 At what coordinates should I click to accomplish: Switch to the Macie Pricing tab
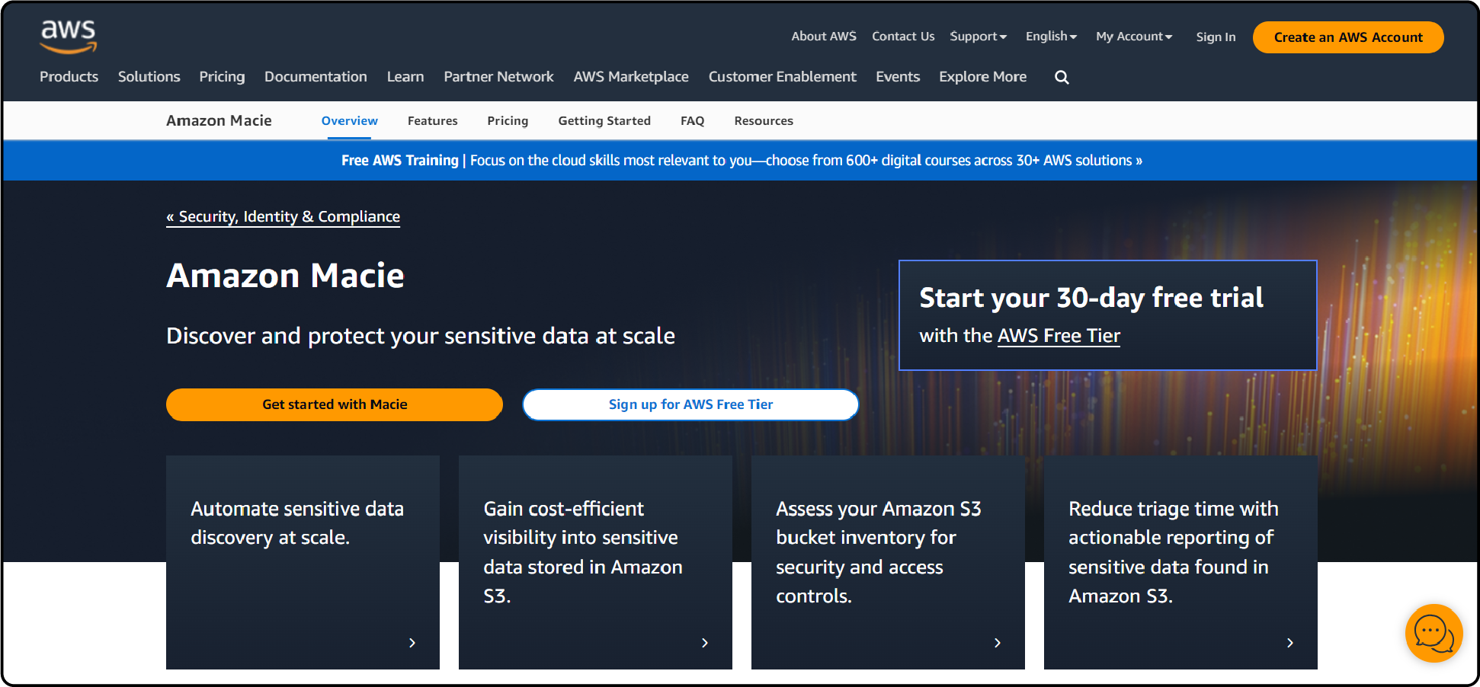pyautogui.click(x=508, y=121)
